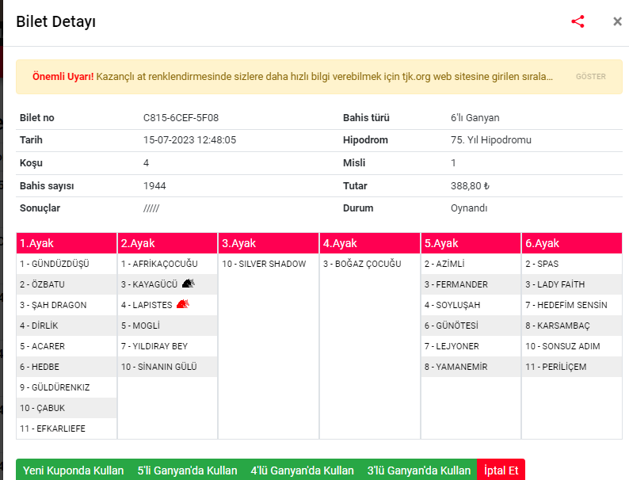Screen dimensions: 629x480
Task: Click horse 7 - HEDEFİM SENSİN
Action: pyautogui.click(x=566, y=305)
